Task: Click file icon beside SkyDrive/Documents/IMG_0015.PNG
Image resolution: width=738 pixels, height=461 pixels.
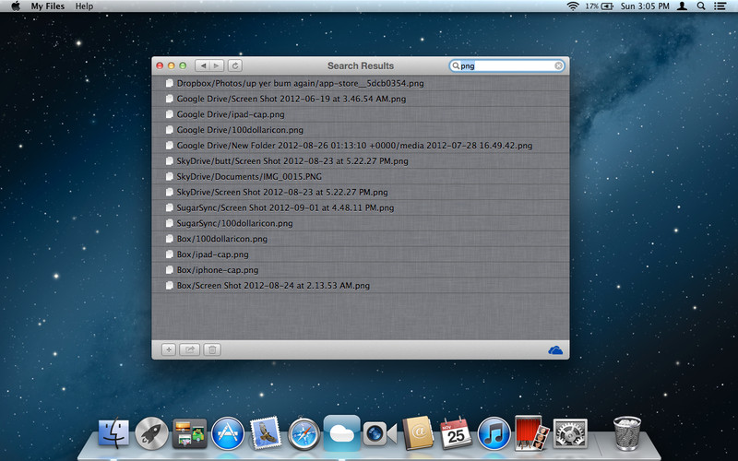Action: [x=170, y=176]
